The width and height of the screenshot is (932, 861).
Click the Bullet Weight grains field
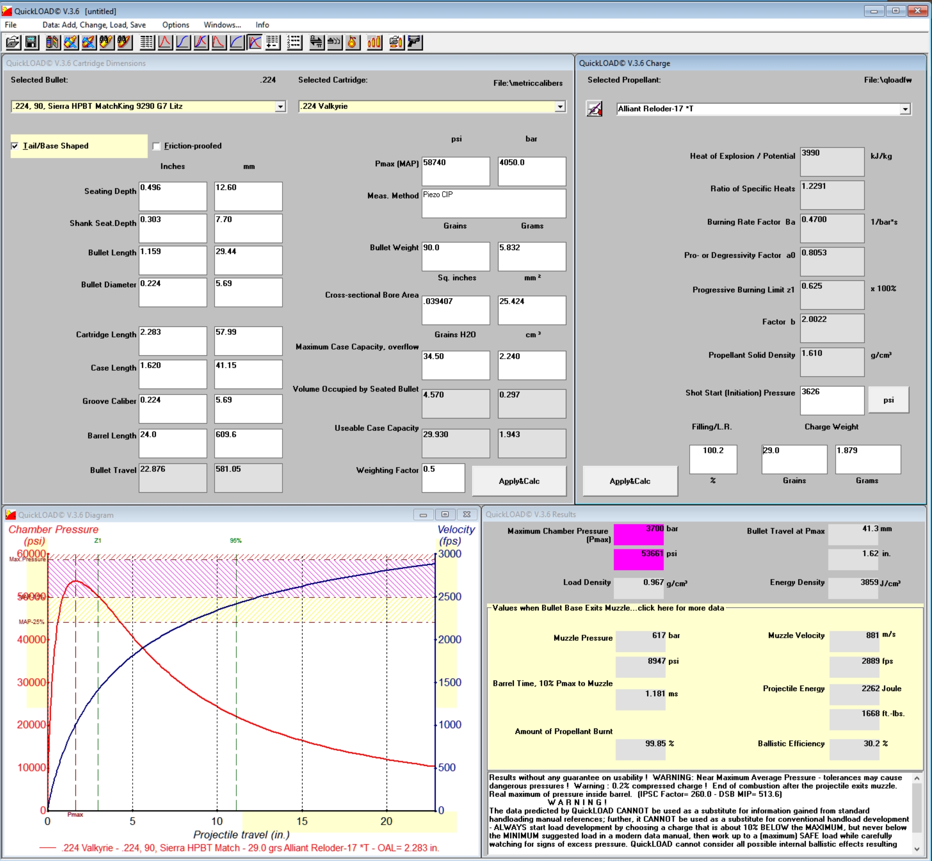pyautogui.click(x=456, y=256)
